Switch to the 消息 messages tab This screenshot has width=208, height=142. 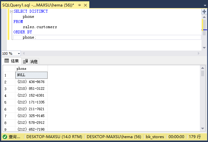tap(30, 62)
